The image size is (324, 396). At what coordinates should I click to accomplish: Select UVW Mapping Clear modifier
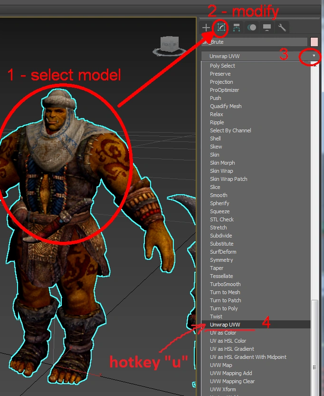point(232,381)
